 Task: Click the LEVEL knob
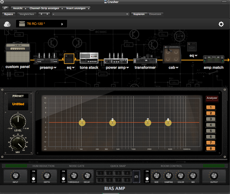click(x=18, y=121)
